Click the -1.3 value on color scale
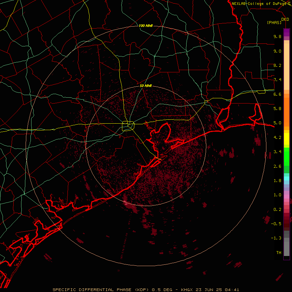This screenshot has width=292, height=292. pos(276,238)
